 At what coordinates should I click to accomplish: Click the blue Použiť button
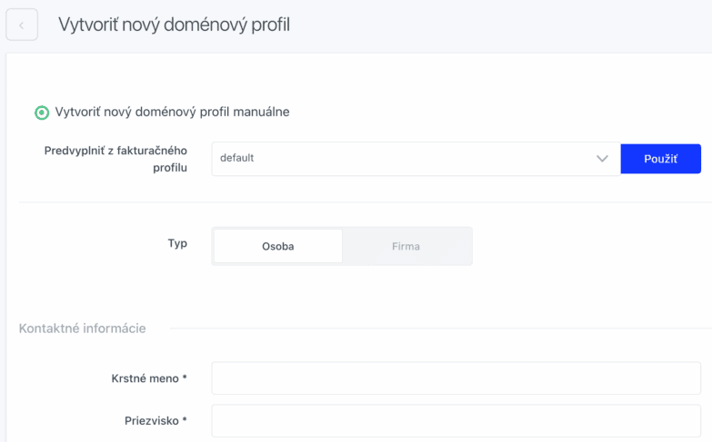pos(660,159)
